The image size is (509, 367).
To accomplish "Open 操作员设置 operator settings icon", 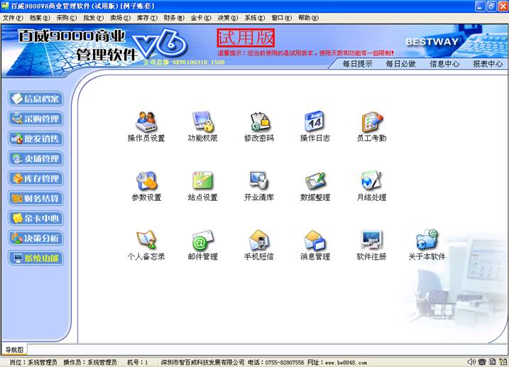I will tap(146, 121).
